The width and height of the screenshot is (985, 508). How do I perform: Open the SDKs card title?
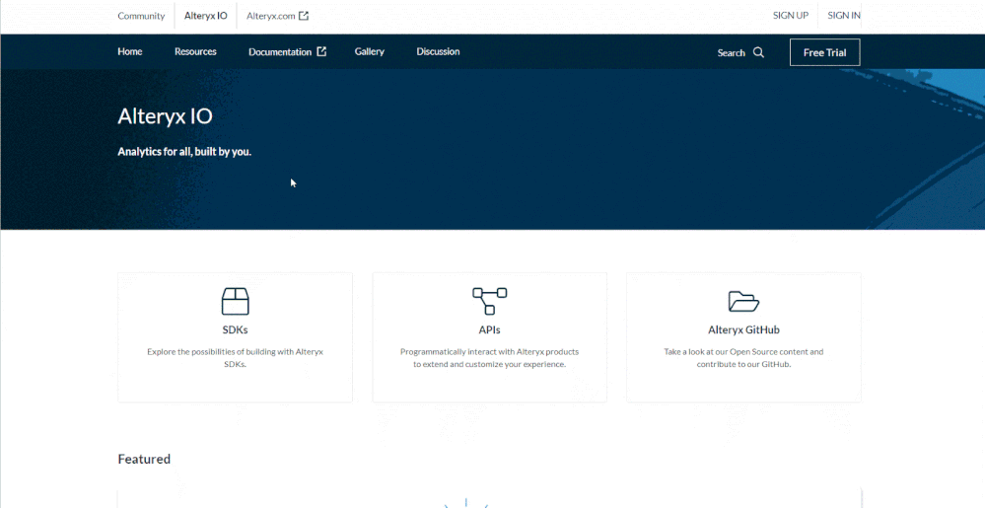(235, 329)
